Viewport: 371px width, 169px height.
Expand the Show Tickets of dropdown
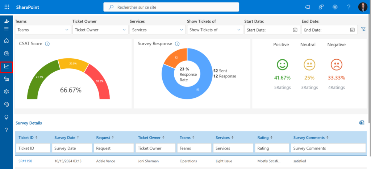(x=215, y=30)
